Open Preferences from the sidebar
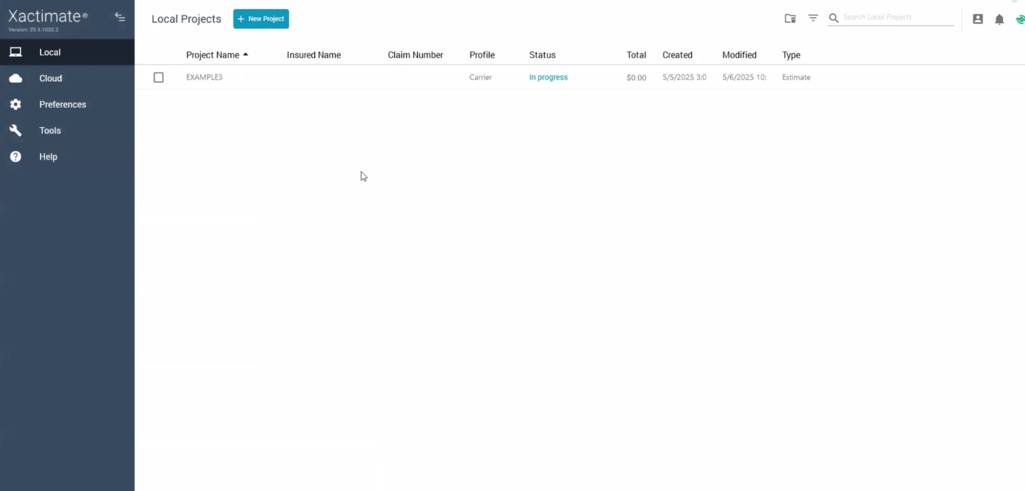 coord(62,104)
